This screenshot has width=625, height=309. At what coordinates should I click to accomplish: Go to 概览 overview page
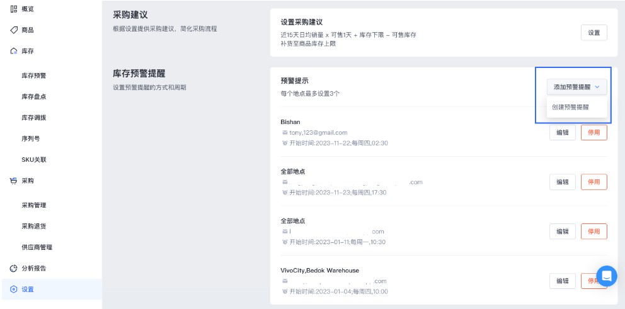click(28, 9)
